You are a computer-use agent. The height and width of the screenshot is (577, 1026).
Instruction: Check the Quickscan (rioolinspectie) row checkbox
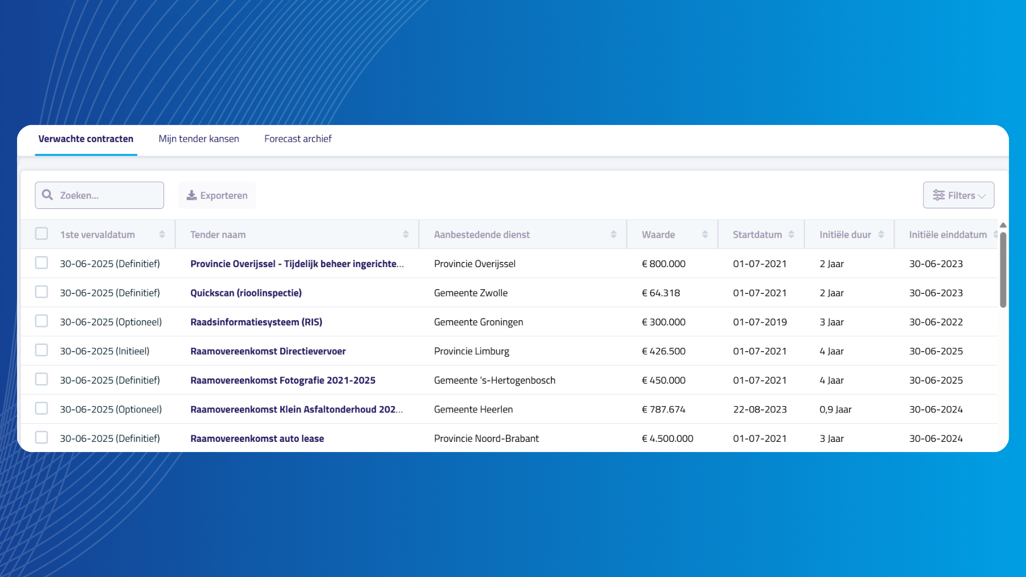click(41, 292)
